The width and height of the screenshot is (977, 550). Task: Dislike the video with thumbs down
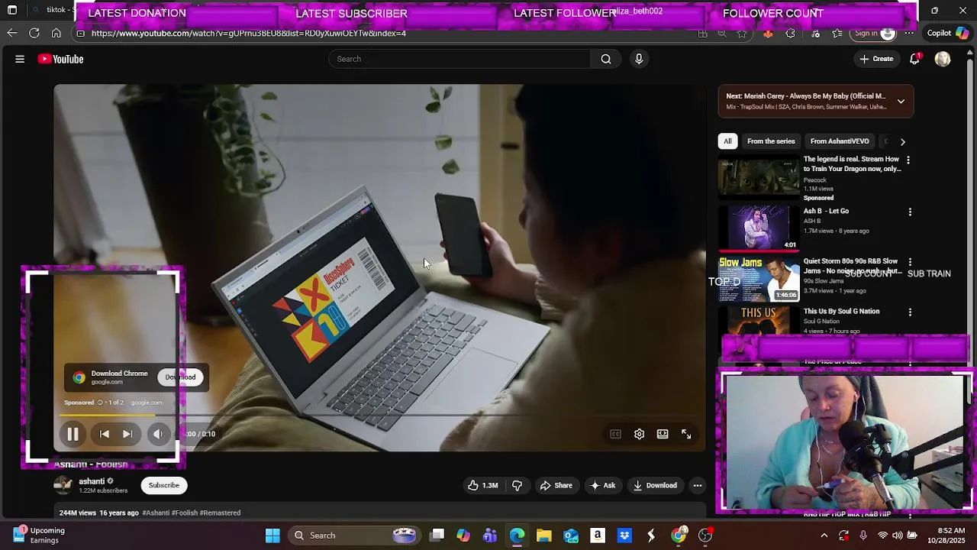(x=518, y=485)
